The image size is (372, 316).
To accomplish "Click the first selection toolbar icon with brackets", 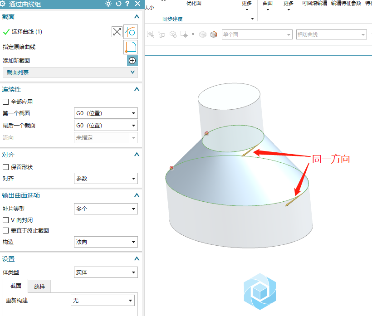I will click(151, 34).
